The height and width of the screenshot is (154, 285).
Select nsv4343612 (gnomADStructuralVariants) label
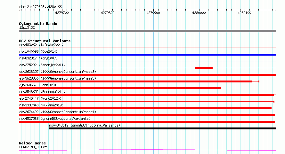[x=85, y=125]
